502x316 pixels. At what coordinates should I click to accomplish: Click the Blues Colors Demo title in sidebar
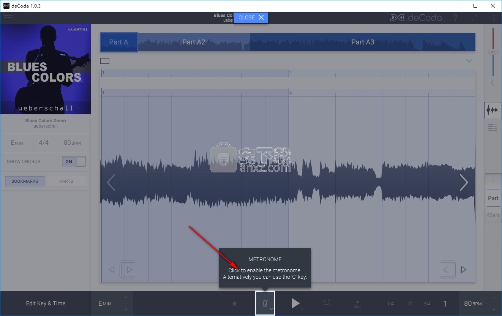pos(46,121)
